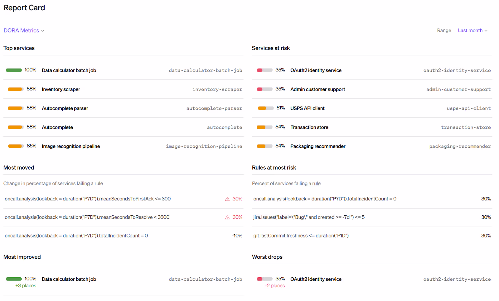The image size is (499, 301).
Task: Click red 35% bar for Admin customer support
Action: [x=264, y=89]
